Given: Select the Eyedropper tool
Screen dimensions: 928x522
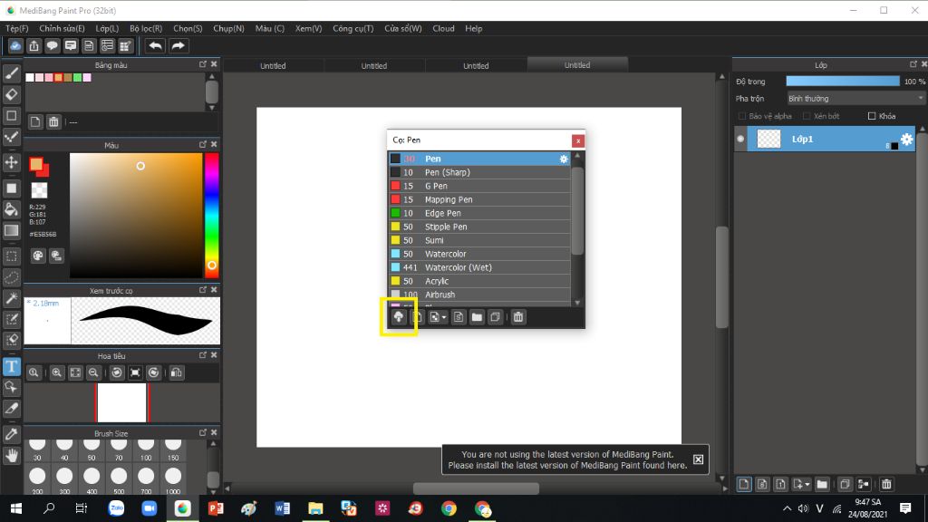Looking at the screenshot, I should pyautogui.click(x=11, y=434).
